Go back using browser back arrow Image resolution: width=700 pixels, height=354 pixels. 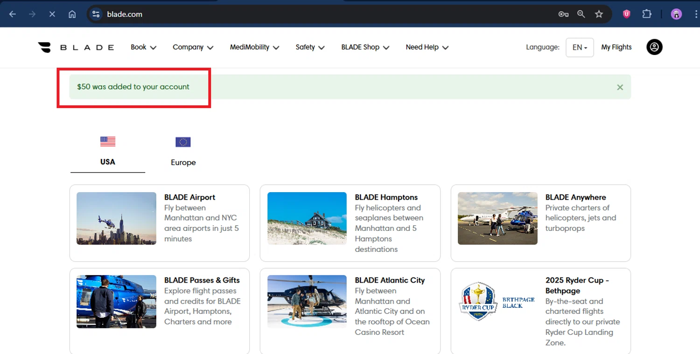(x=13, y=14)
